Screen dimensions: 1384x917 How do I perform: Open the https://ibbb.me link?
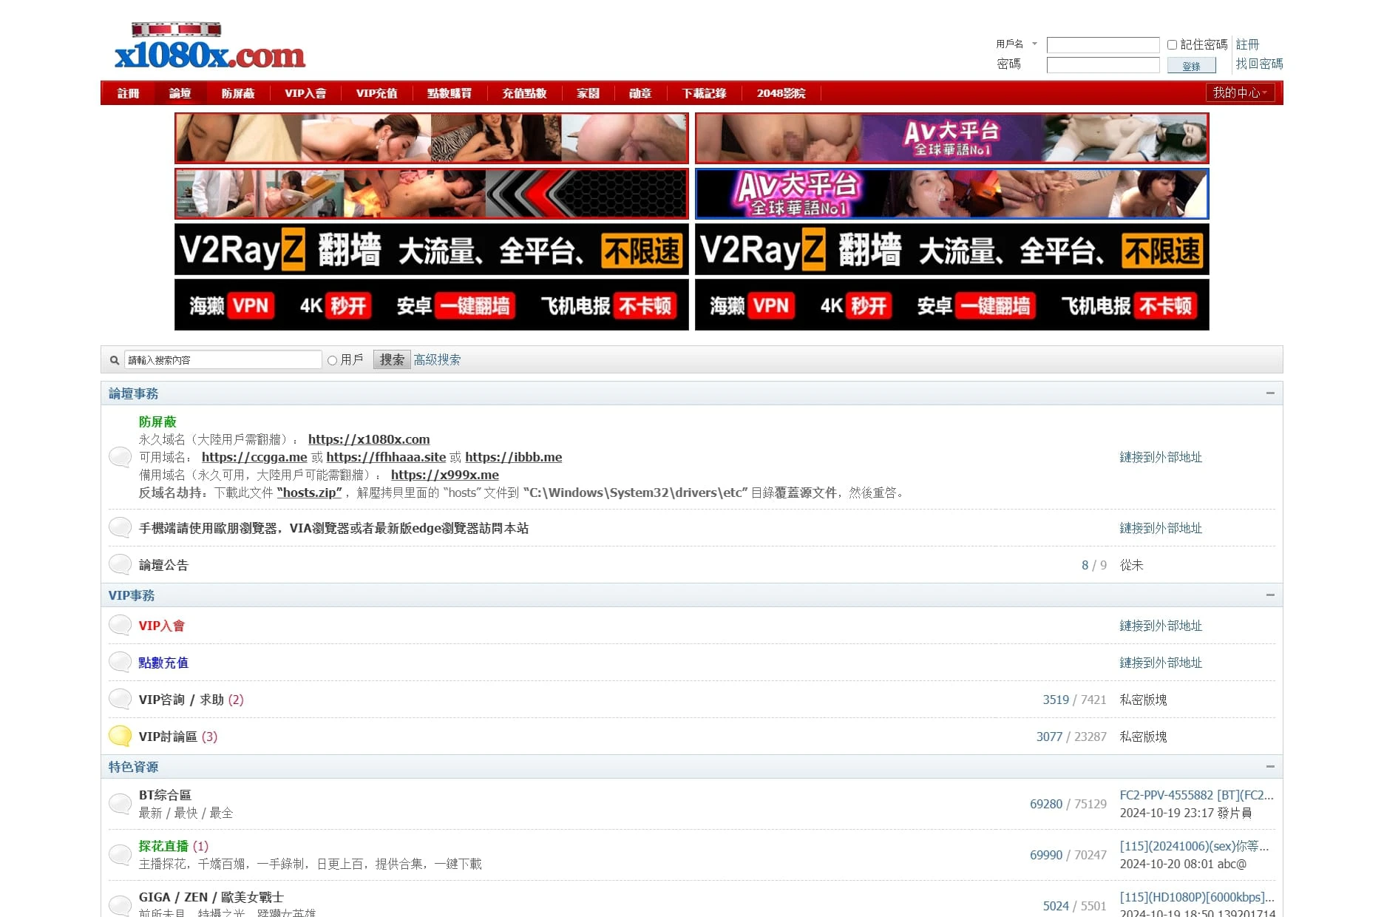pyautogui.click(x=513, y=457)
